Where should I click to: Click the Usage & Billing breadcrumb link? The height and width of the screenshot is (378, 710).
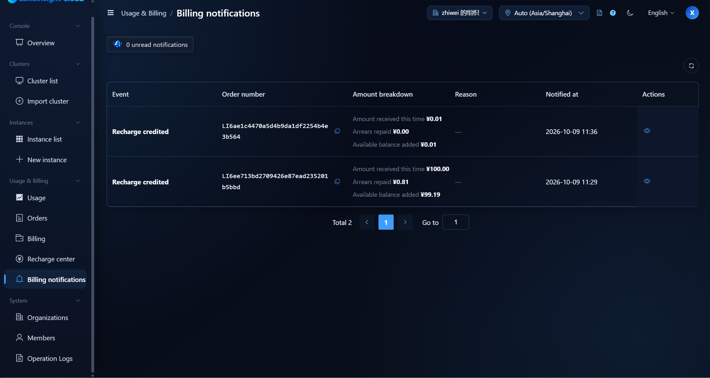144,13
